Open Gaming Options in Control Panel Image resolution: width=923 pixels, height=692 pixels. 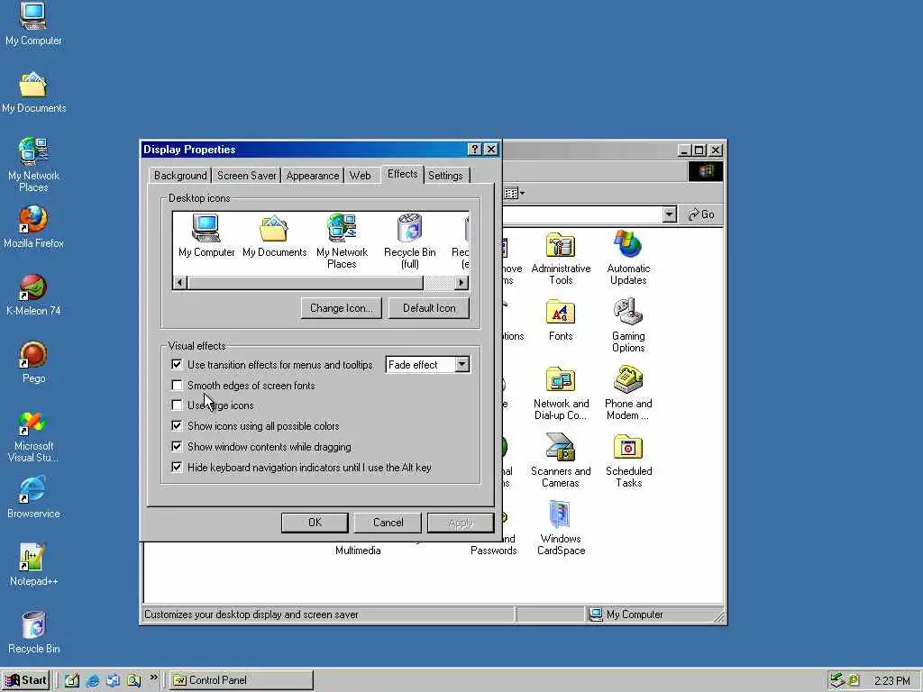point(628,325)
